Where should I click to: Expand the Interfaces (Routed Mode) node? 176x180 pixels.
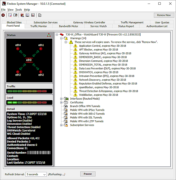pyautogui.click(x=61, y=99)
